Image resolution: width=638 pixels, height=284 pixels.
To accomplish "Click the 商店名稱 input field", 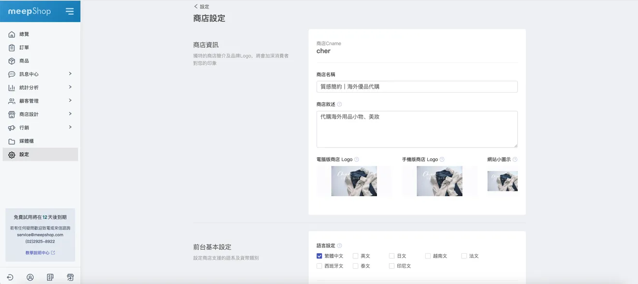I will pyautogui.click(x=417, y=87).
